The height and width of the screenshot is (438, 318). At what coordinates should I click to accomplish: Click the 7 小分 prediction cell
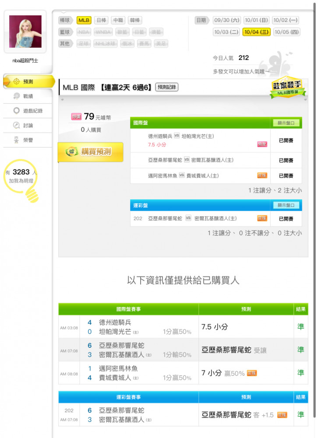point(246,373)
